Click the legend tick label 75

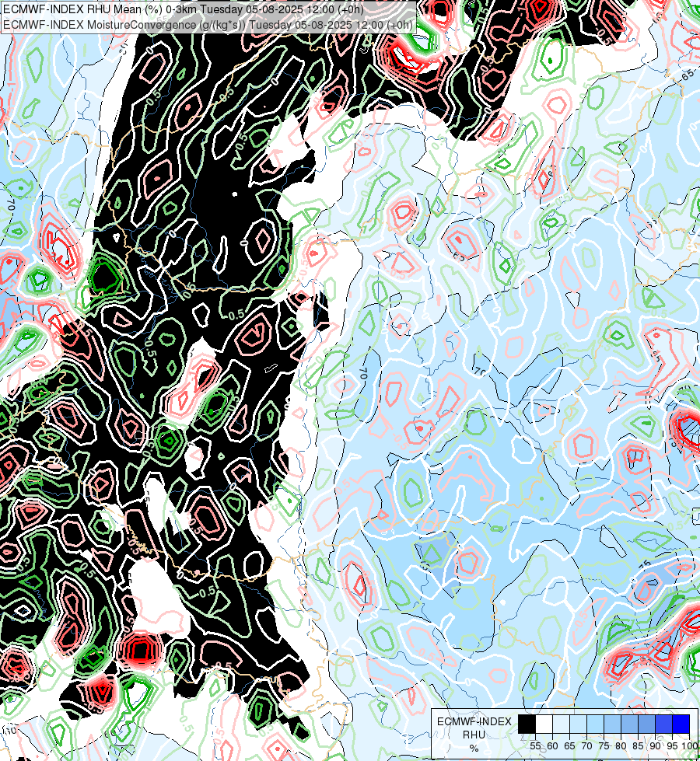[604, 746]
